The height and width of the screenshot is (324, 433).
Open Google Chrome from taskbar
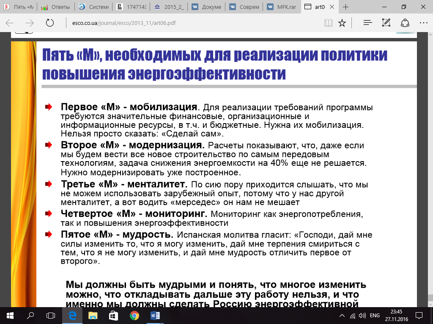pos(134,316)
